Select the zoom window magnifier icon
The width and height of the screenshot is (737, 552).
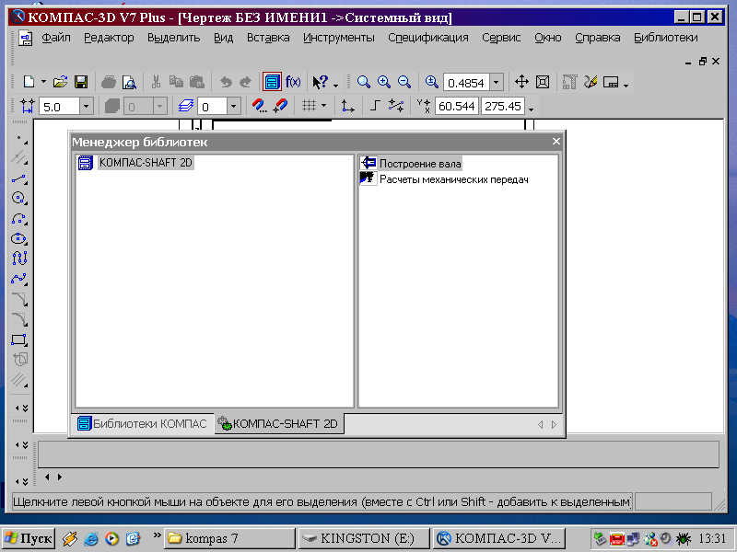[363, 82]
